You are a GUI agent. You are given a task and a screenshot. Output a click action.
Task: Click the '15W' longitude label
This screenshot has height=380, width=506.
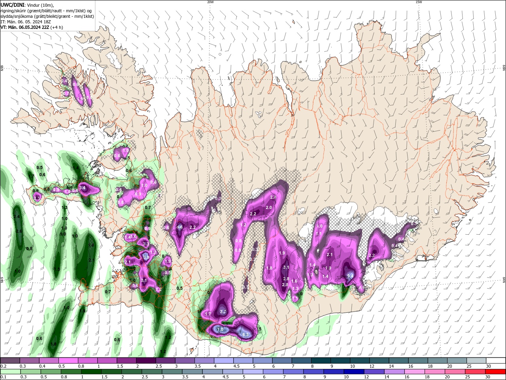pyautogui.click(x=419, y=2)
